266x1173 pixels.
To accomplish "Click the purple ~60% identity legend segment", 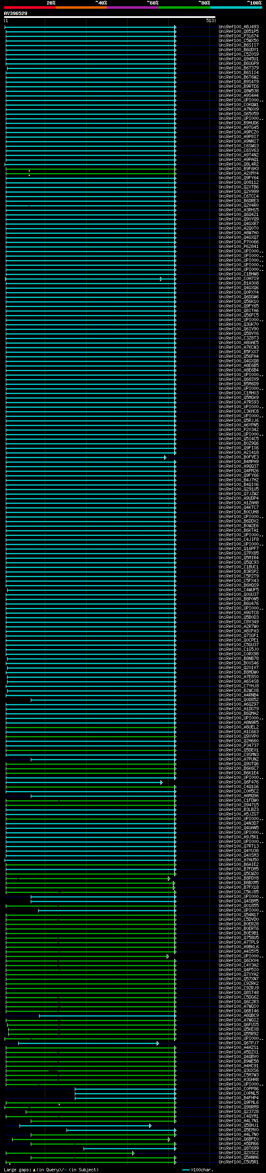I will pyautogui.click(x=133, y=7).
